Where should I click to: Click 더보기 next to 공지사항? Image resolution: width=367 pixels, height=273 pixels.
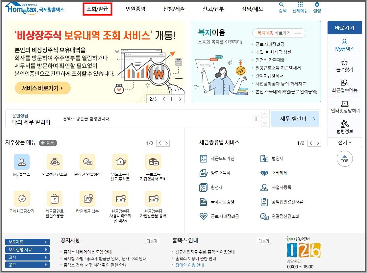(x=152, y=241)
